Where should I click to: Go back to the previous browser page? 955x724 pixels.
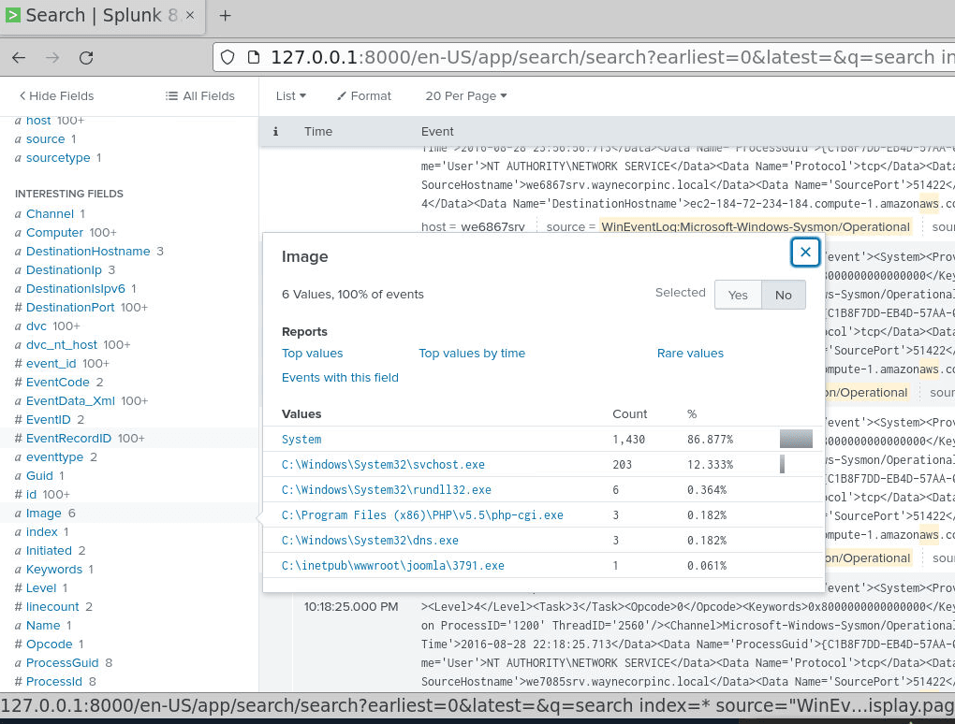[19, 58]
